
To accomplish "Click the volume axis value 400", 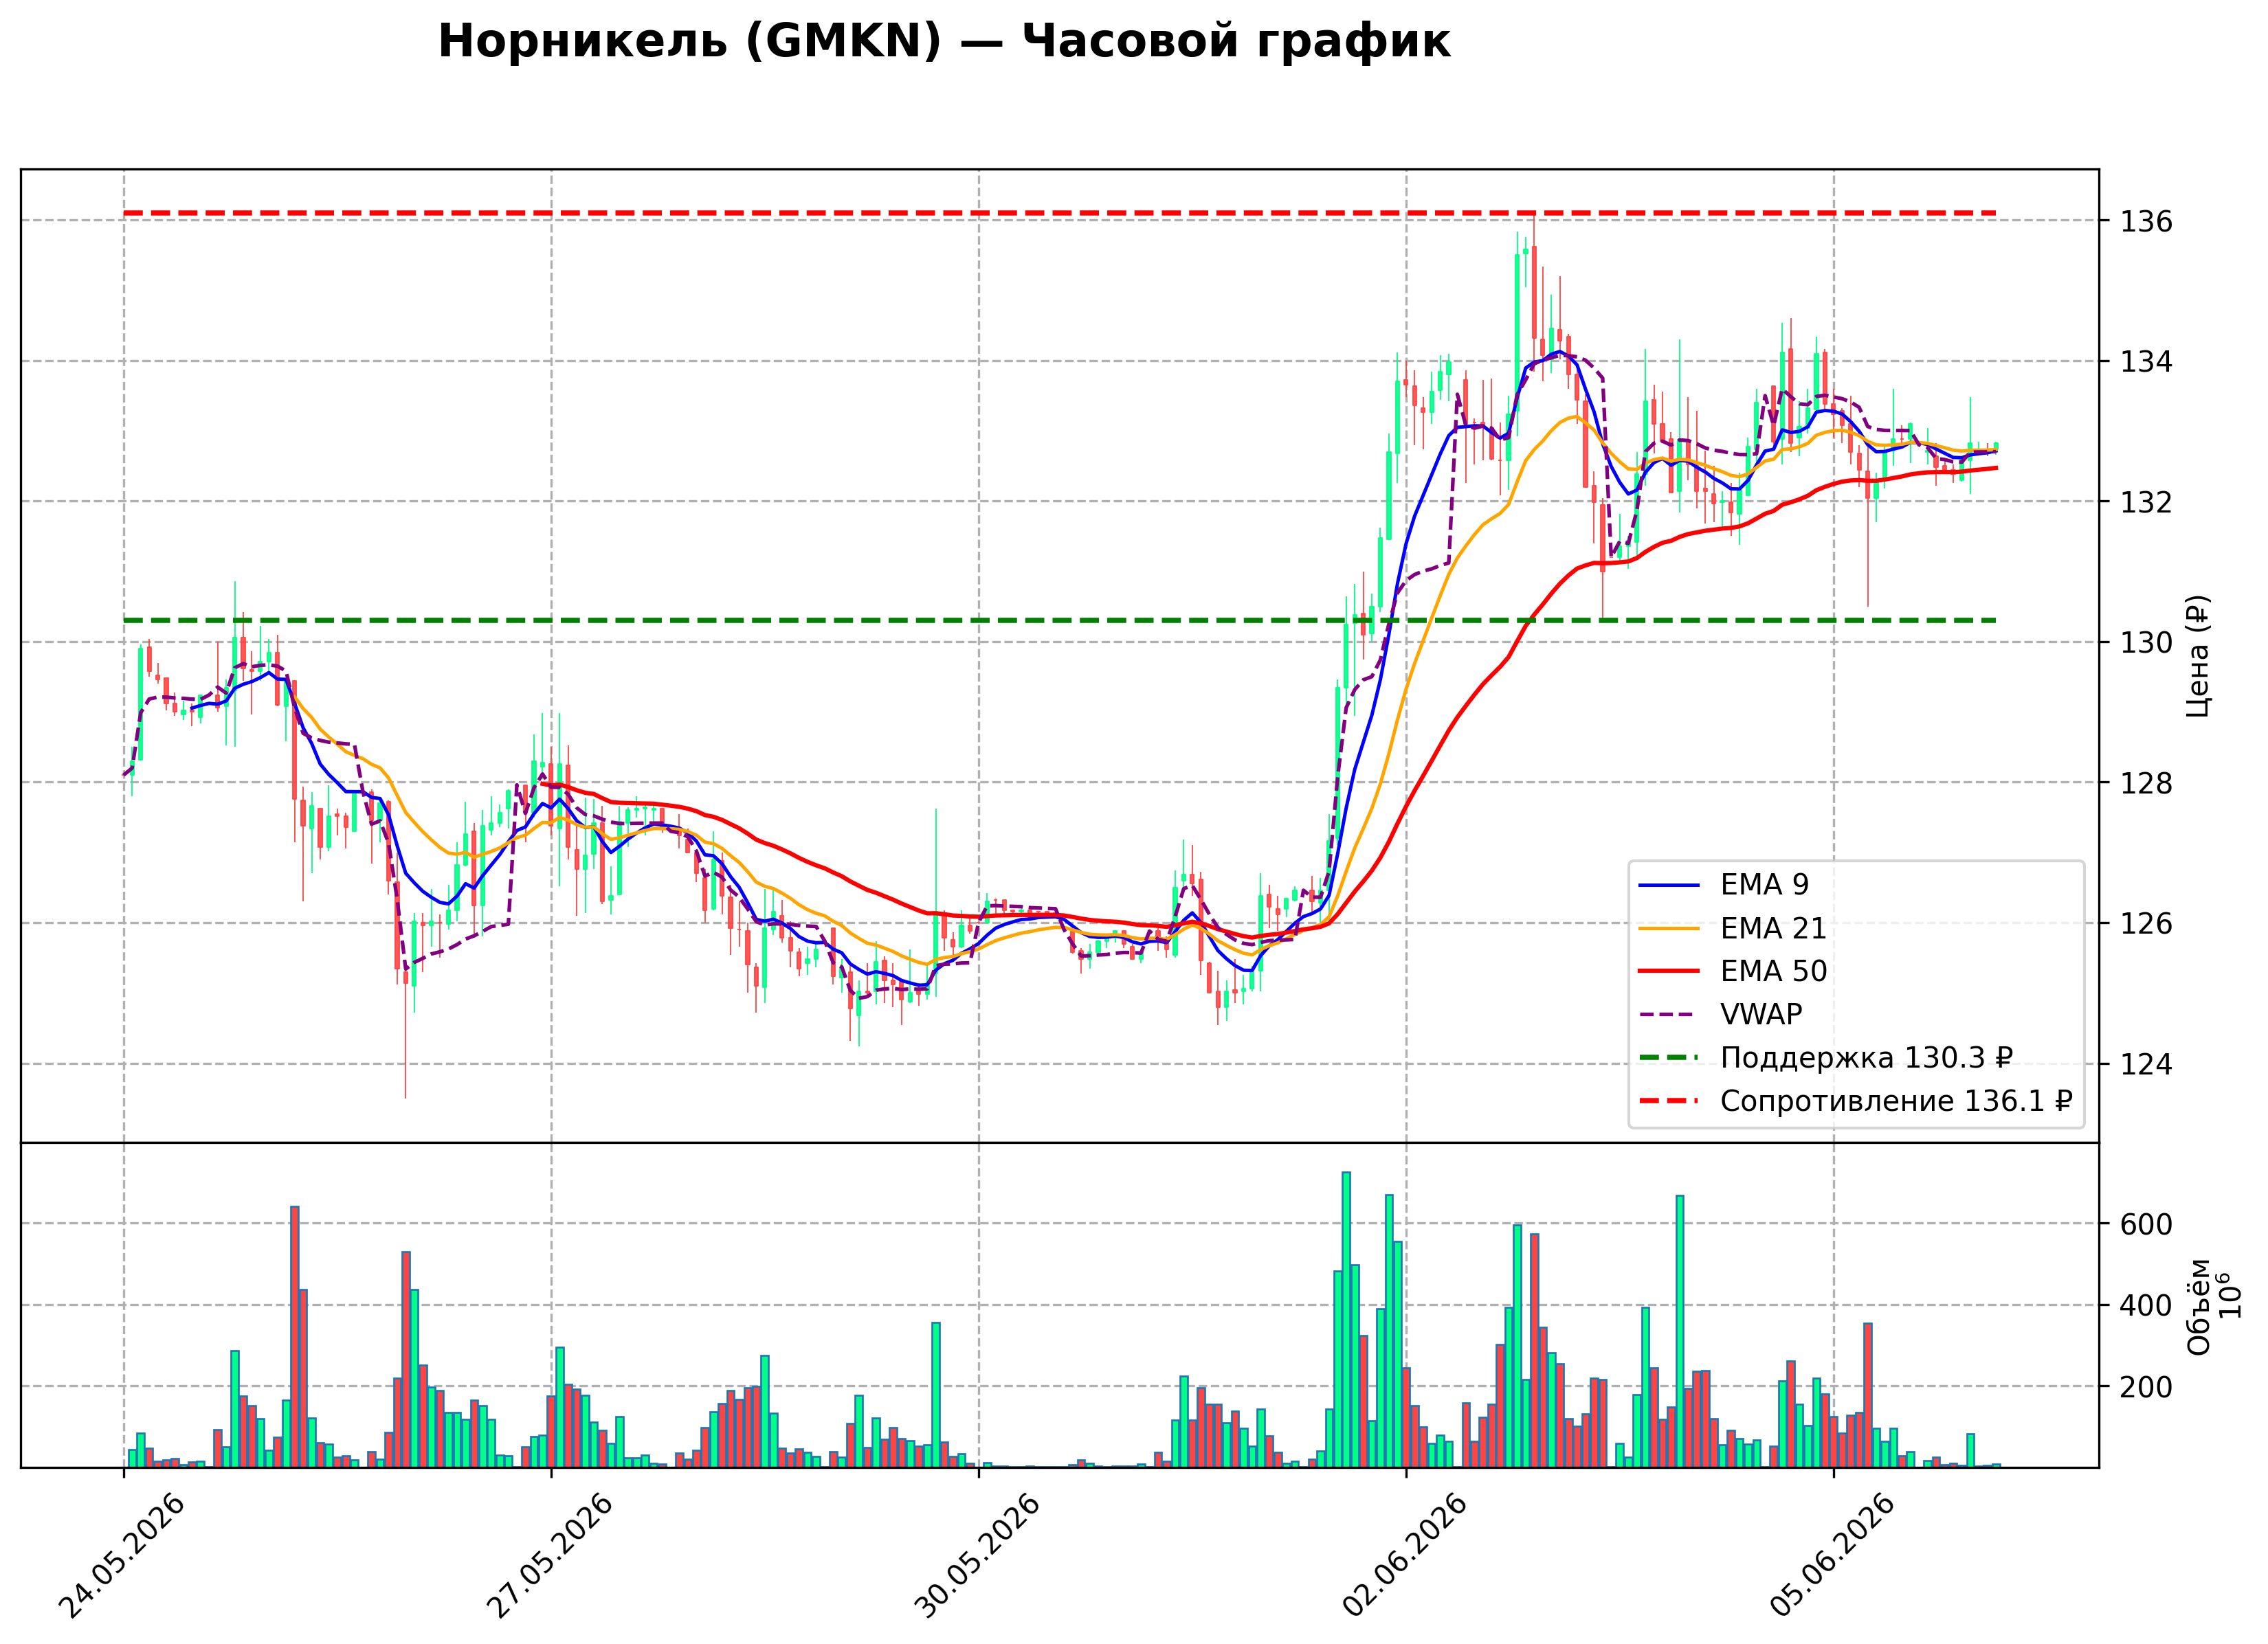I will coord(2147,1306).
